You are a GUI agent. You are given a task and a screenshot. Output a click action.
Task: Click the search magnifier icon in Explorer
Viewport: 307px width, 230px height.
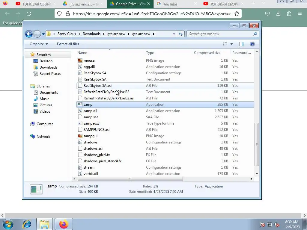(255, 34)
